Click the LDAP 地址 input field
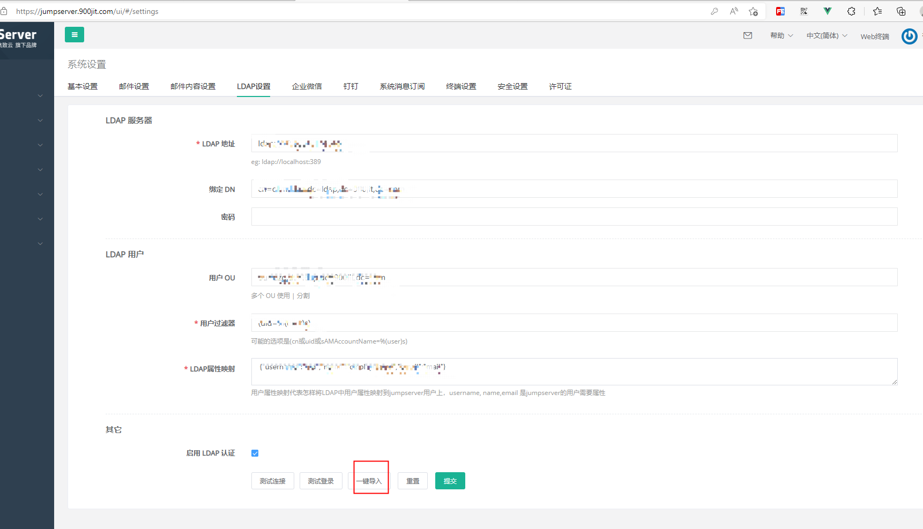This screenshot has width=923, height=529. [x=574, y=143]
